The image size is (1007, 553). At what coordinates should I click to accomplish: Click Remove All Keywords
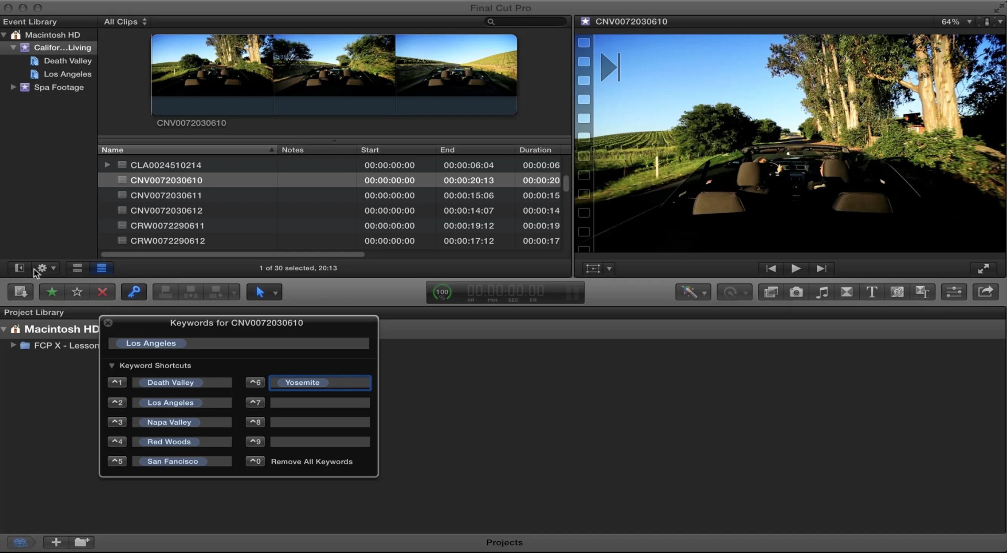311,462
